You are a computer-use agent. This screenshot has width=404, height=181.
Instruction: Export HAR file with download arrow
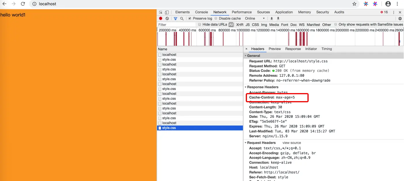coord(278,18)
